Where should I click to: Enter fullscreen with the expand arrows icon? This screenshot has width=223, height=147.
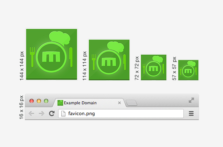[x=191, y=100]
